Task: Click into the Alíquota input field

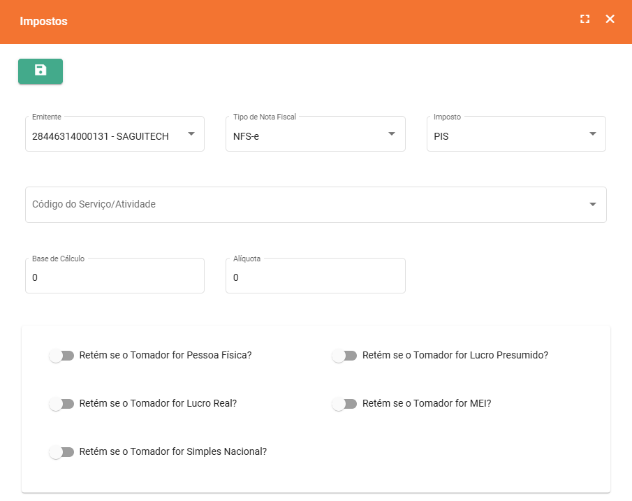Action: [315, 277]
